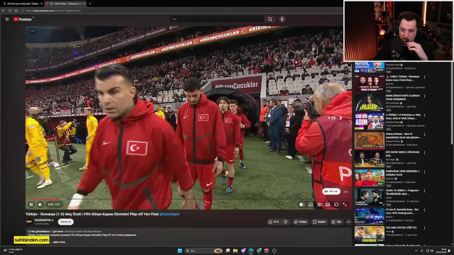Open options menu for 'BANA EKRAN KARTI ALDIRAN'
Viewport: 454px width, 255px height.
point(424,96)
